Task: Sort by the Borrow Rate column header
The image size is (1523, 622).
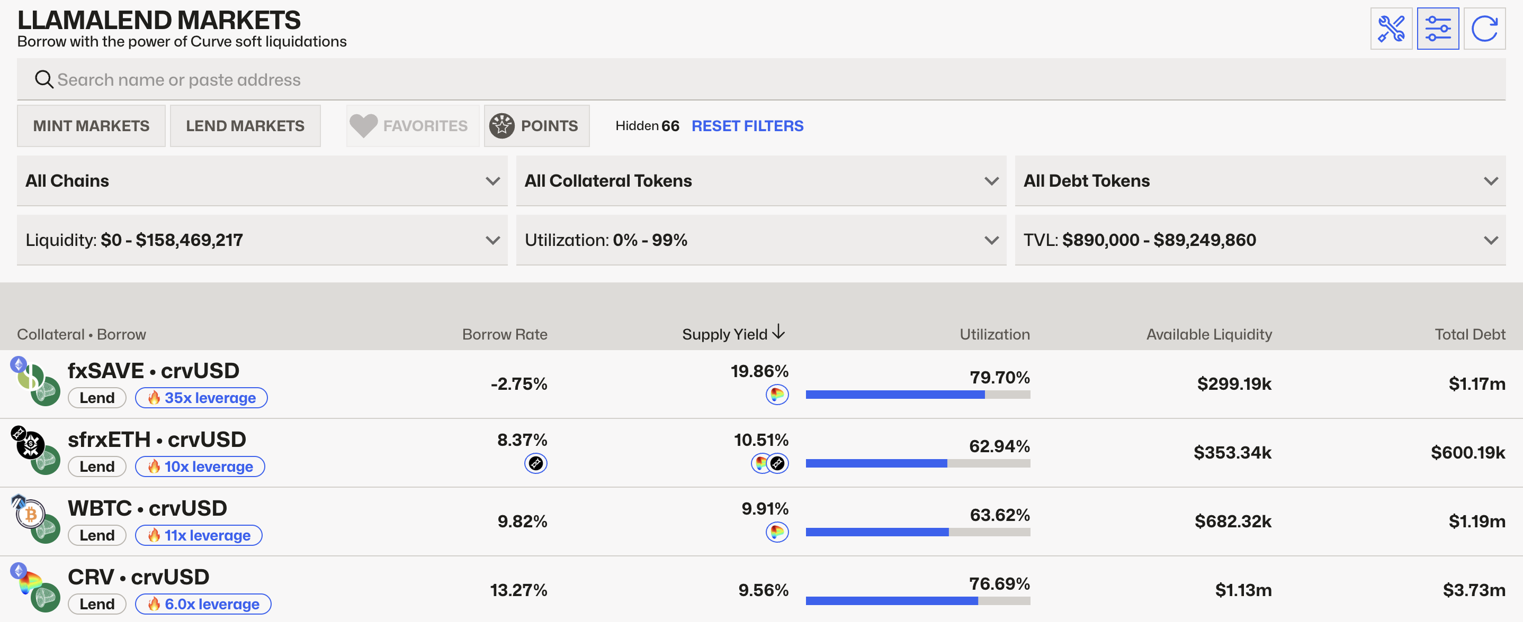Action: coord(505,334)
